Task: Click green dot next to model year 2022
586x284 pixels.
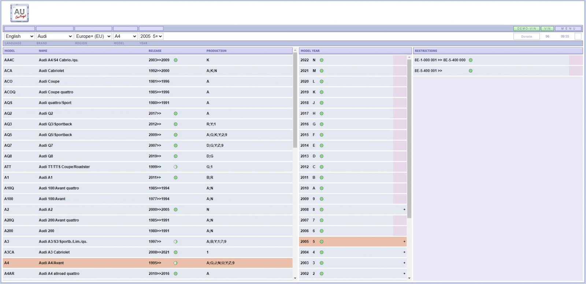Action: (x=322, y=60)
